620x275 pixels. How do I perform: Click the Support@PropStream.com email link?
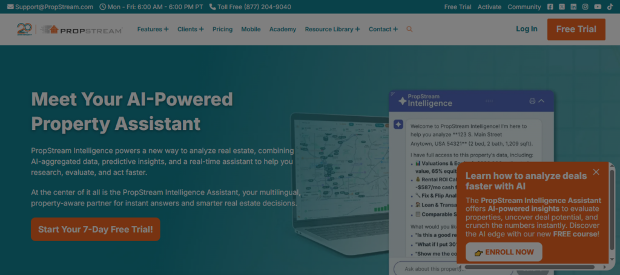[x=54, y=7]
